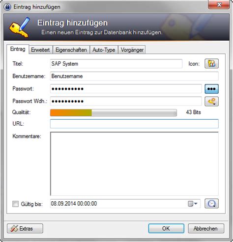Focus the URL input field
The image size is (233, 242).
point(134,124)
